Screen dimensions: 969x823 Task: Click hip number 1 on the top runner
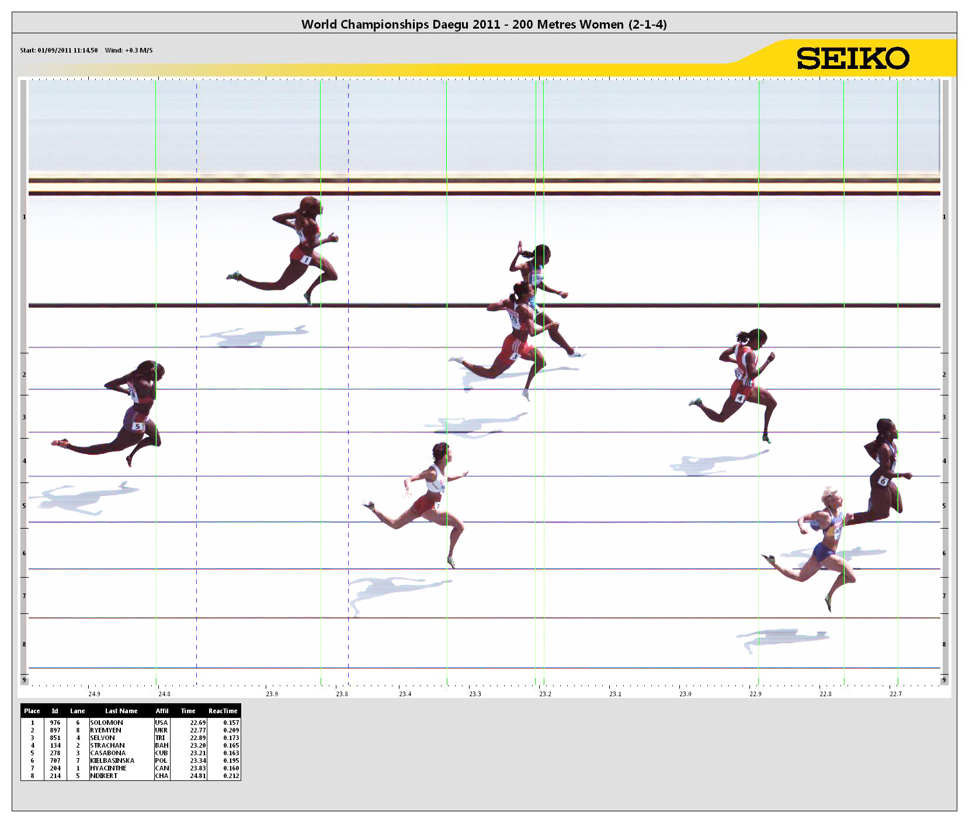306,259
